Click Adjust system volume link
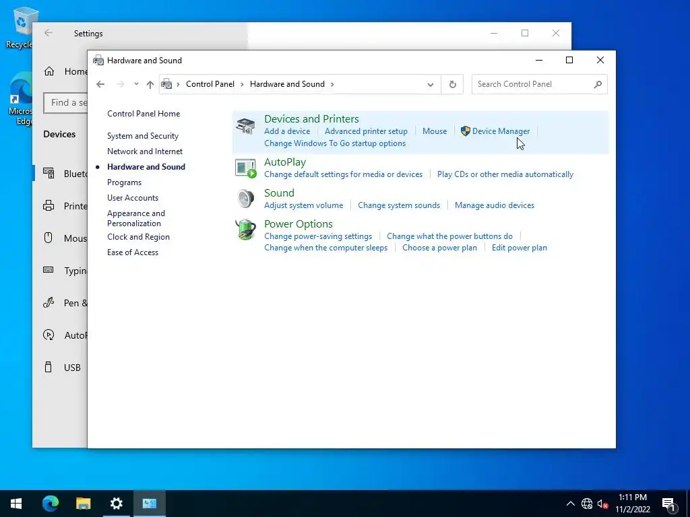690x517 pixels. pyautogui.click(x=304, y=205)
